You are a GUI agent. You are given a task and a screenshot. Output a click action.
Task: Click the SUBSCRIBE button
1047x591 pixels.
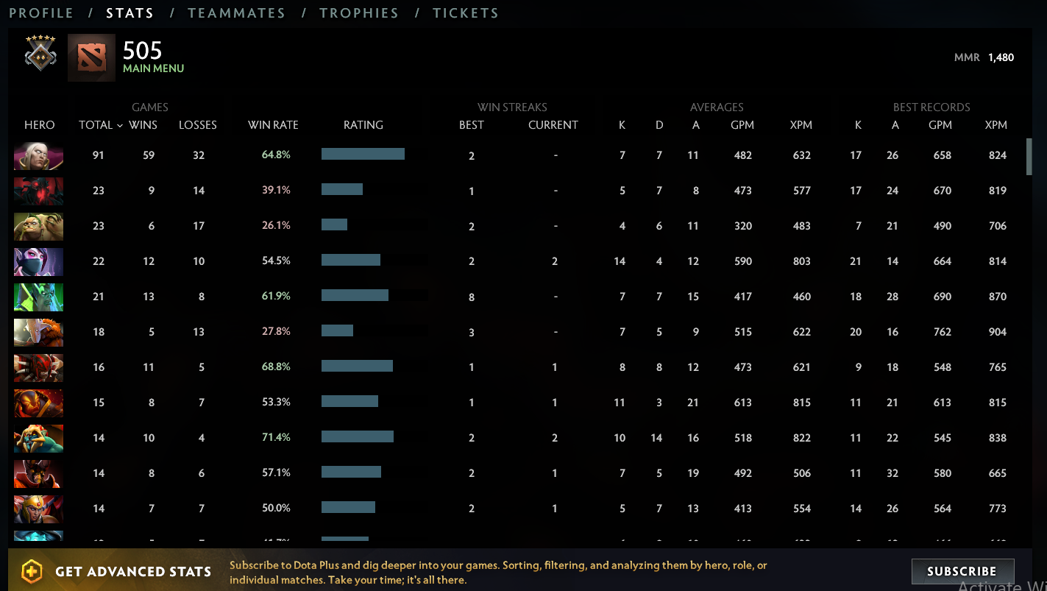[x=962, y=571]
